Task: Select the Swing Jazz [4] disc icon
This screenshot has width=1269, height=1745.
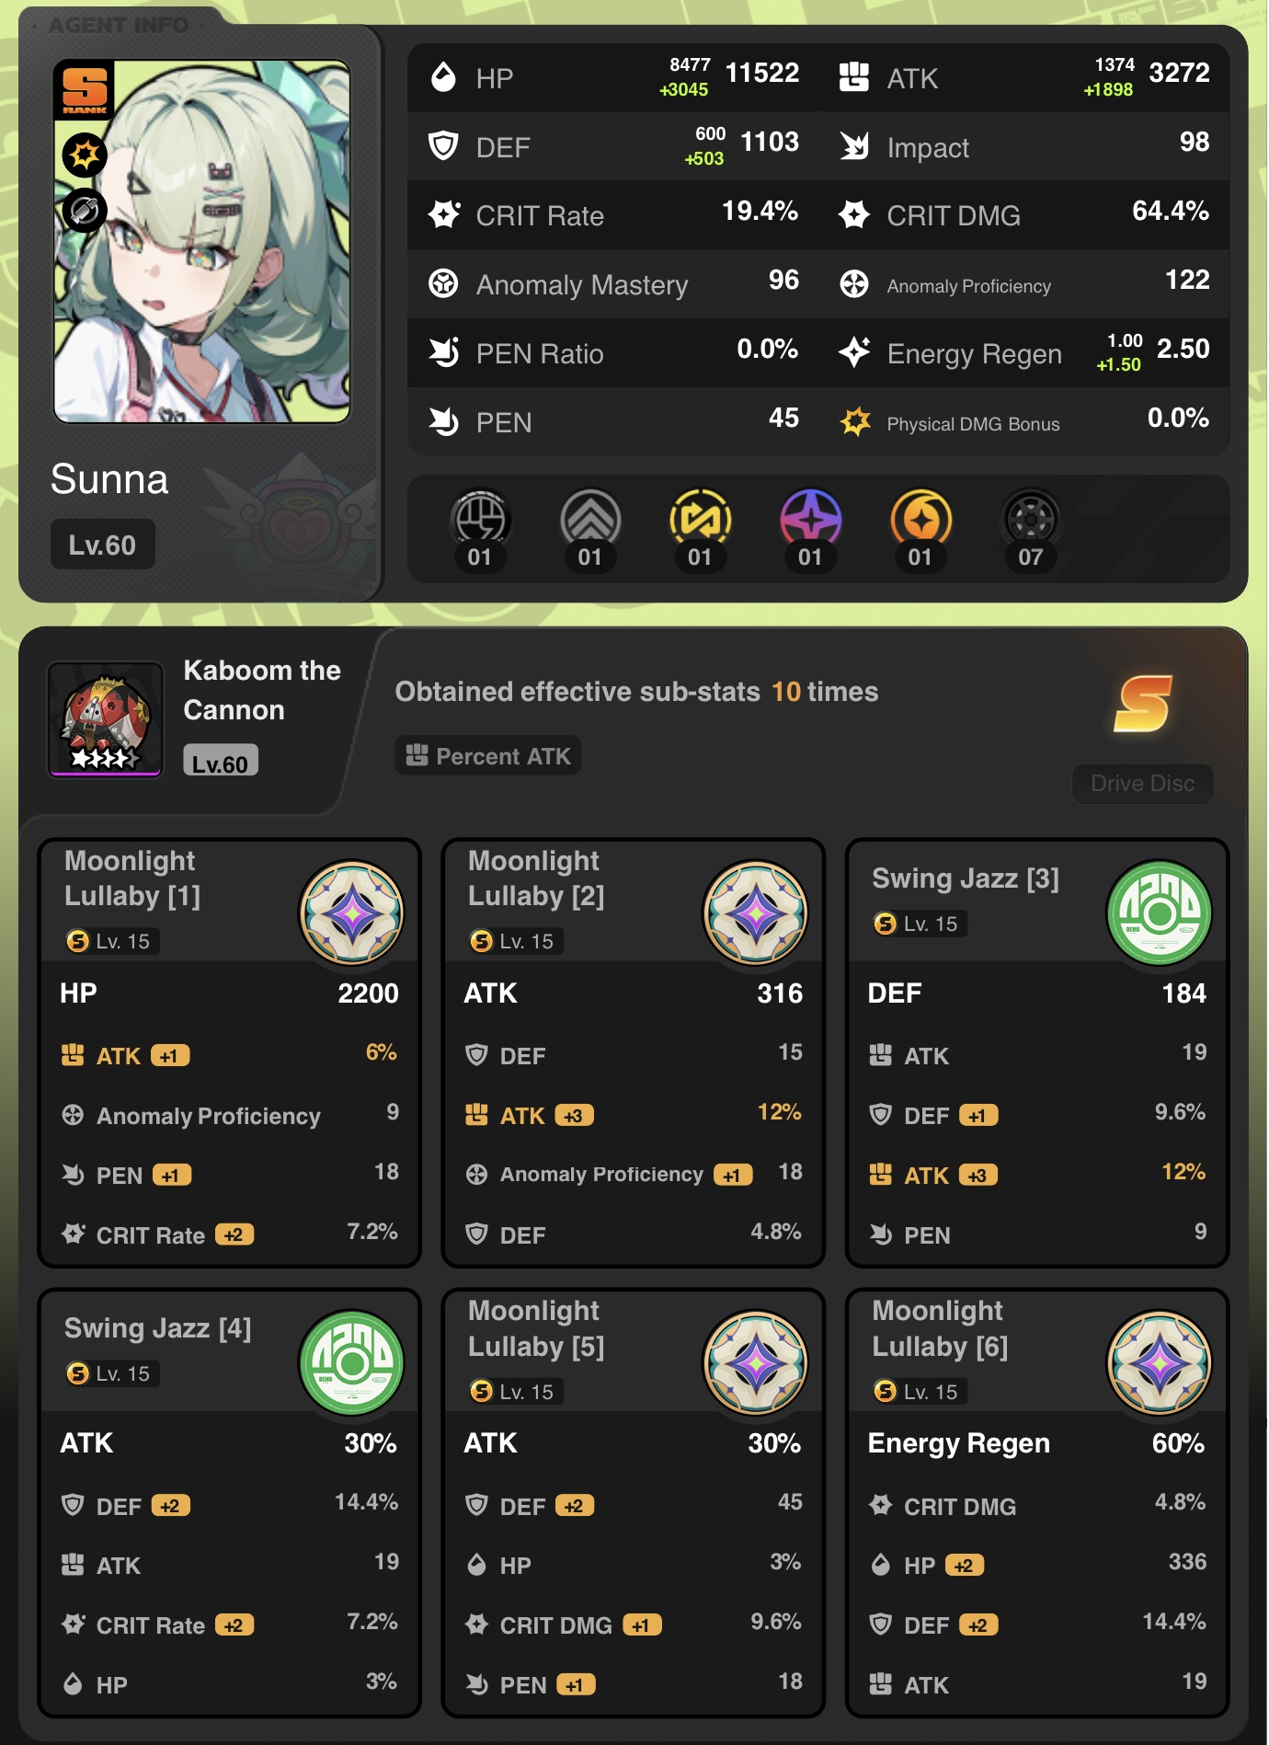Action: pos(352,1362)
